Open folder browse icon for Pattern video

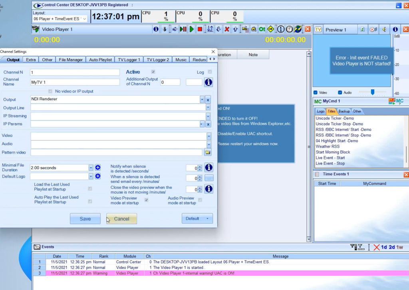[208, 152]
